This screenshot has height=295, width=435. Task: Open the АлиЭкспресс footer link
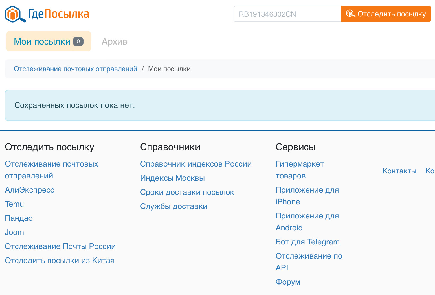30,190
